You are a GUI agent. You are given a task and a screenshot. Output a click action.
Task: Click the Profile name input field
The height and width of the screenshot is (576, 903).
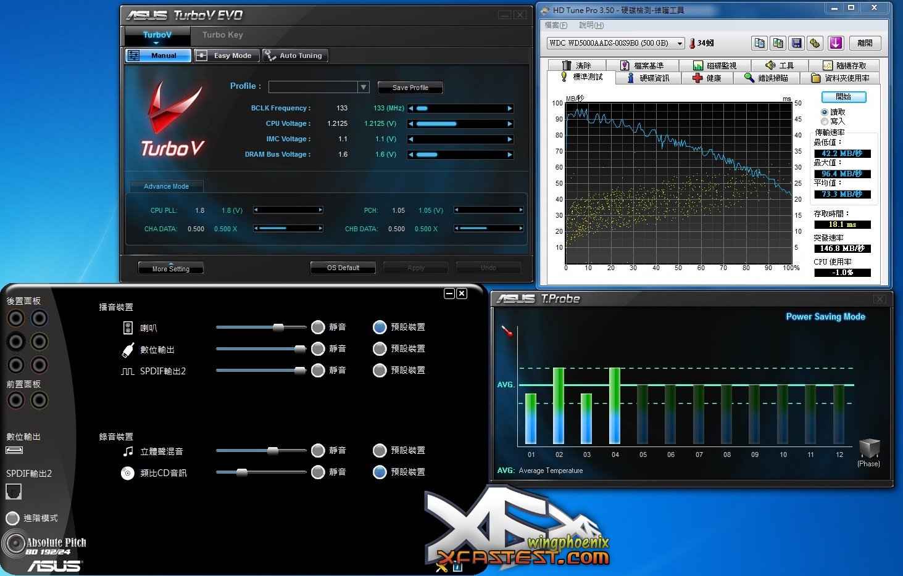pyautogui.click(x=314, y=87)
